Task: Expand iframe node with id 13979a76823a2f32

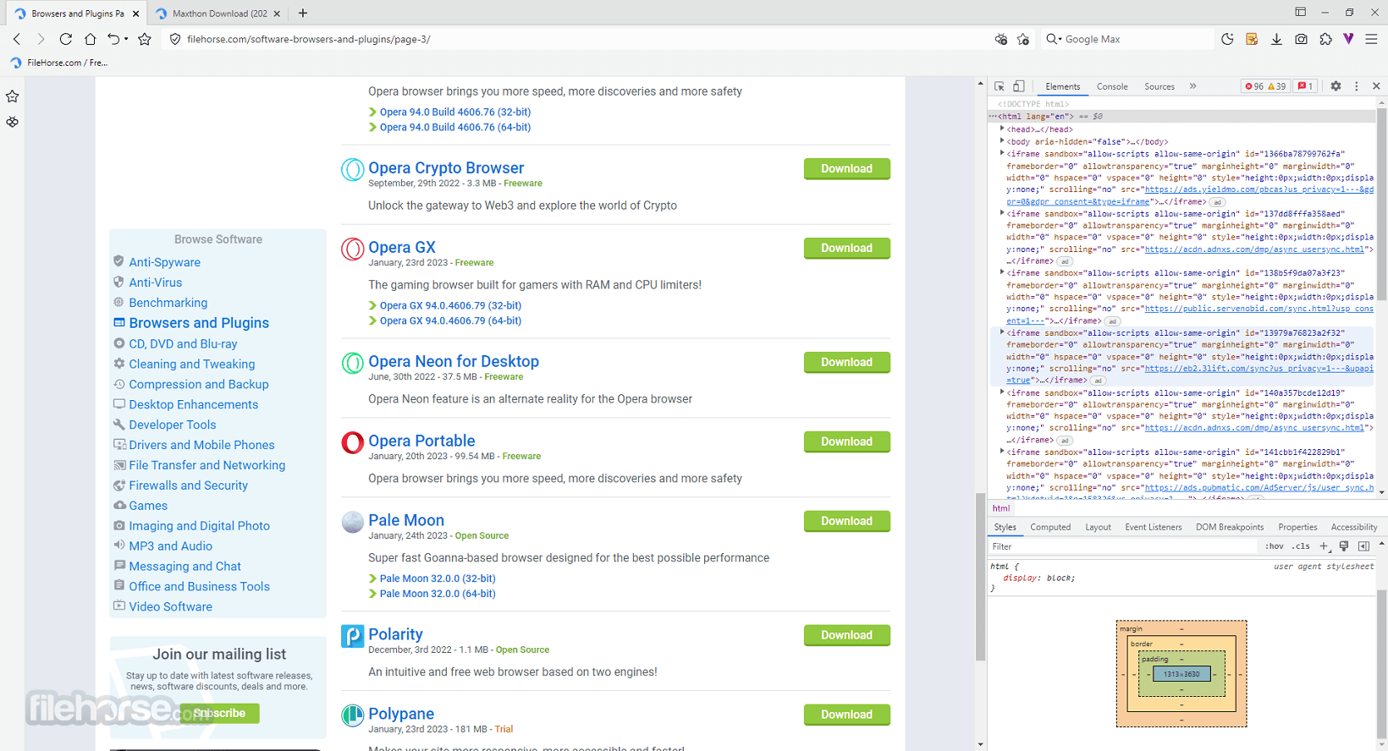Action: coord(1002,332)
